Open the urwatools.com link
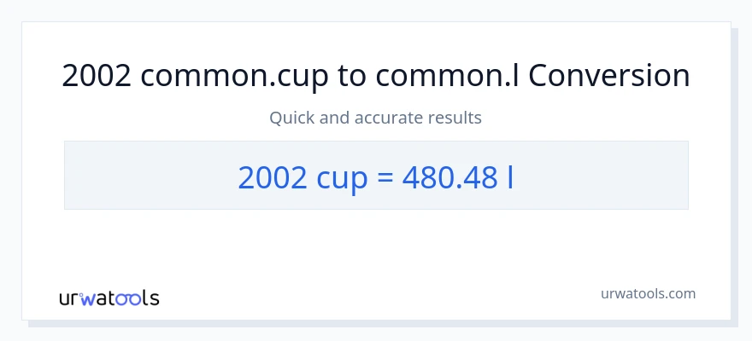Image resolution: width=752 pixels, height=341 pixels. coord(647,294)
